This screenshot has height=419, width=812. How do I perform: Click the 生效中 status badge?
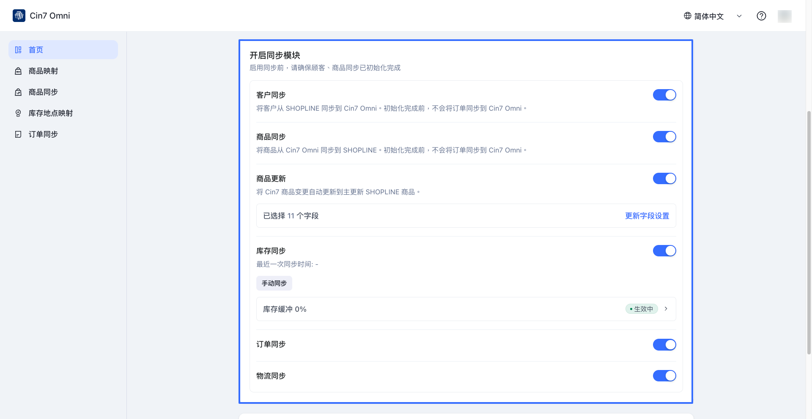pyautogui.click(x=642, y=309)
